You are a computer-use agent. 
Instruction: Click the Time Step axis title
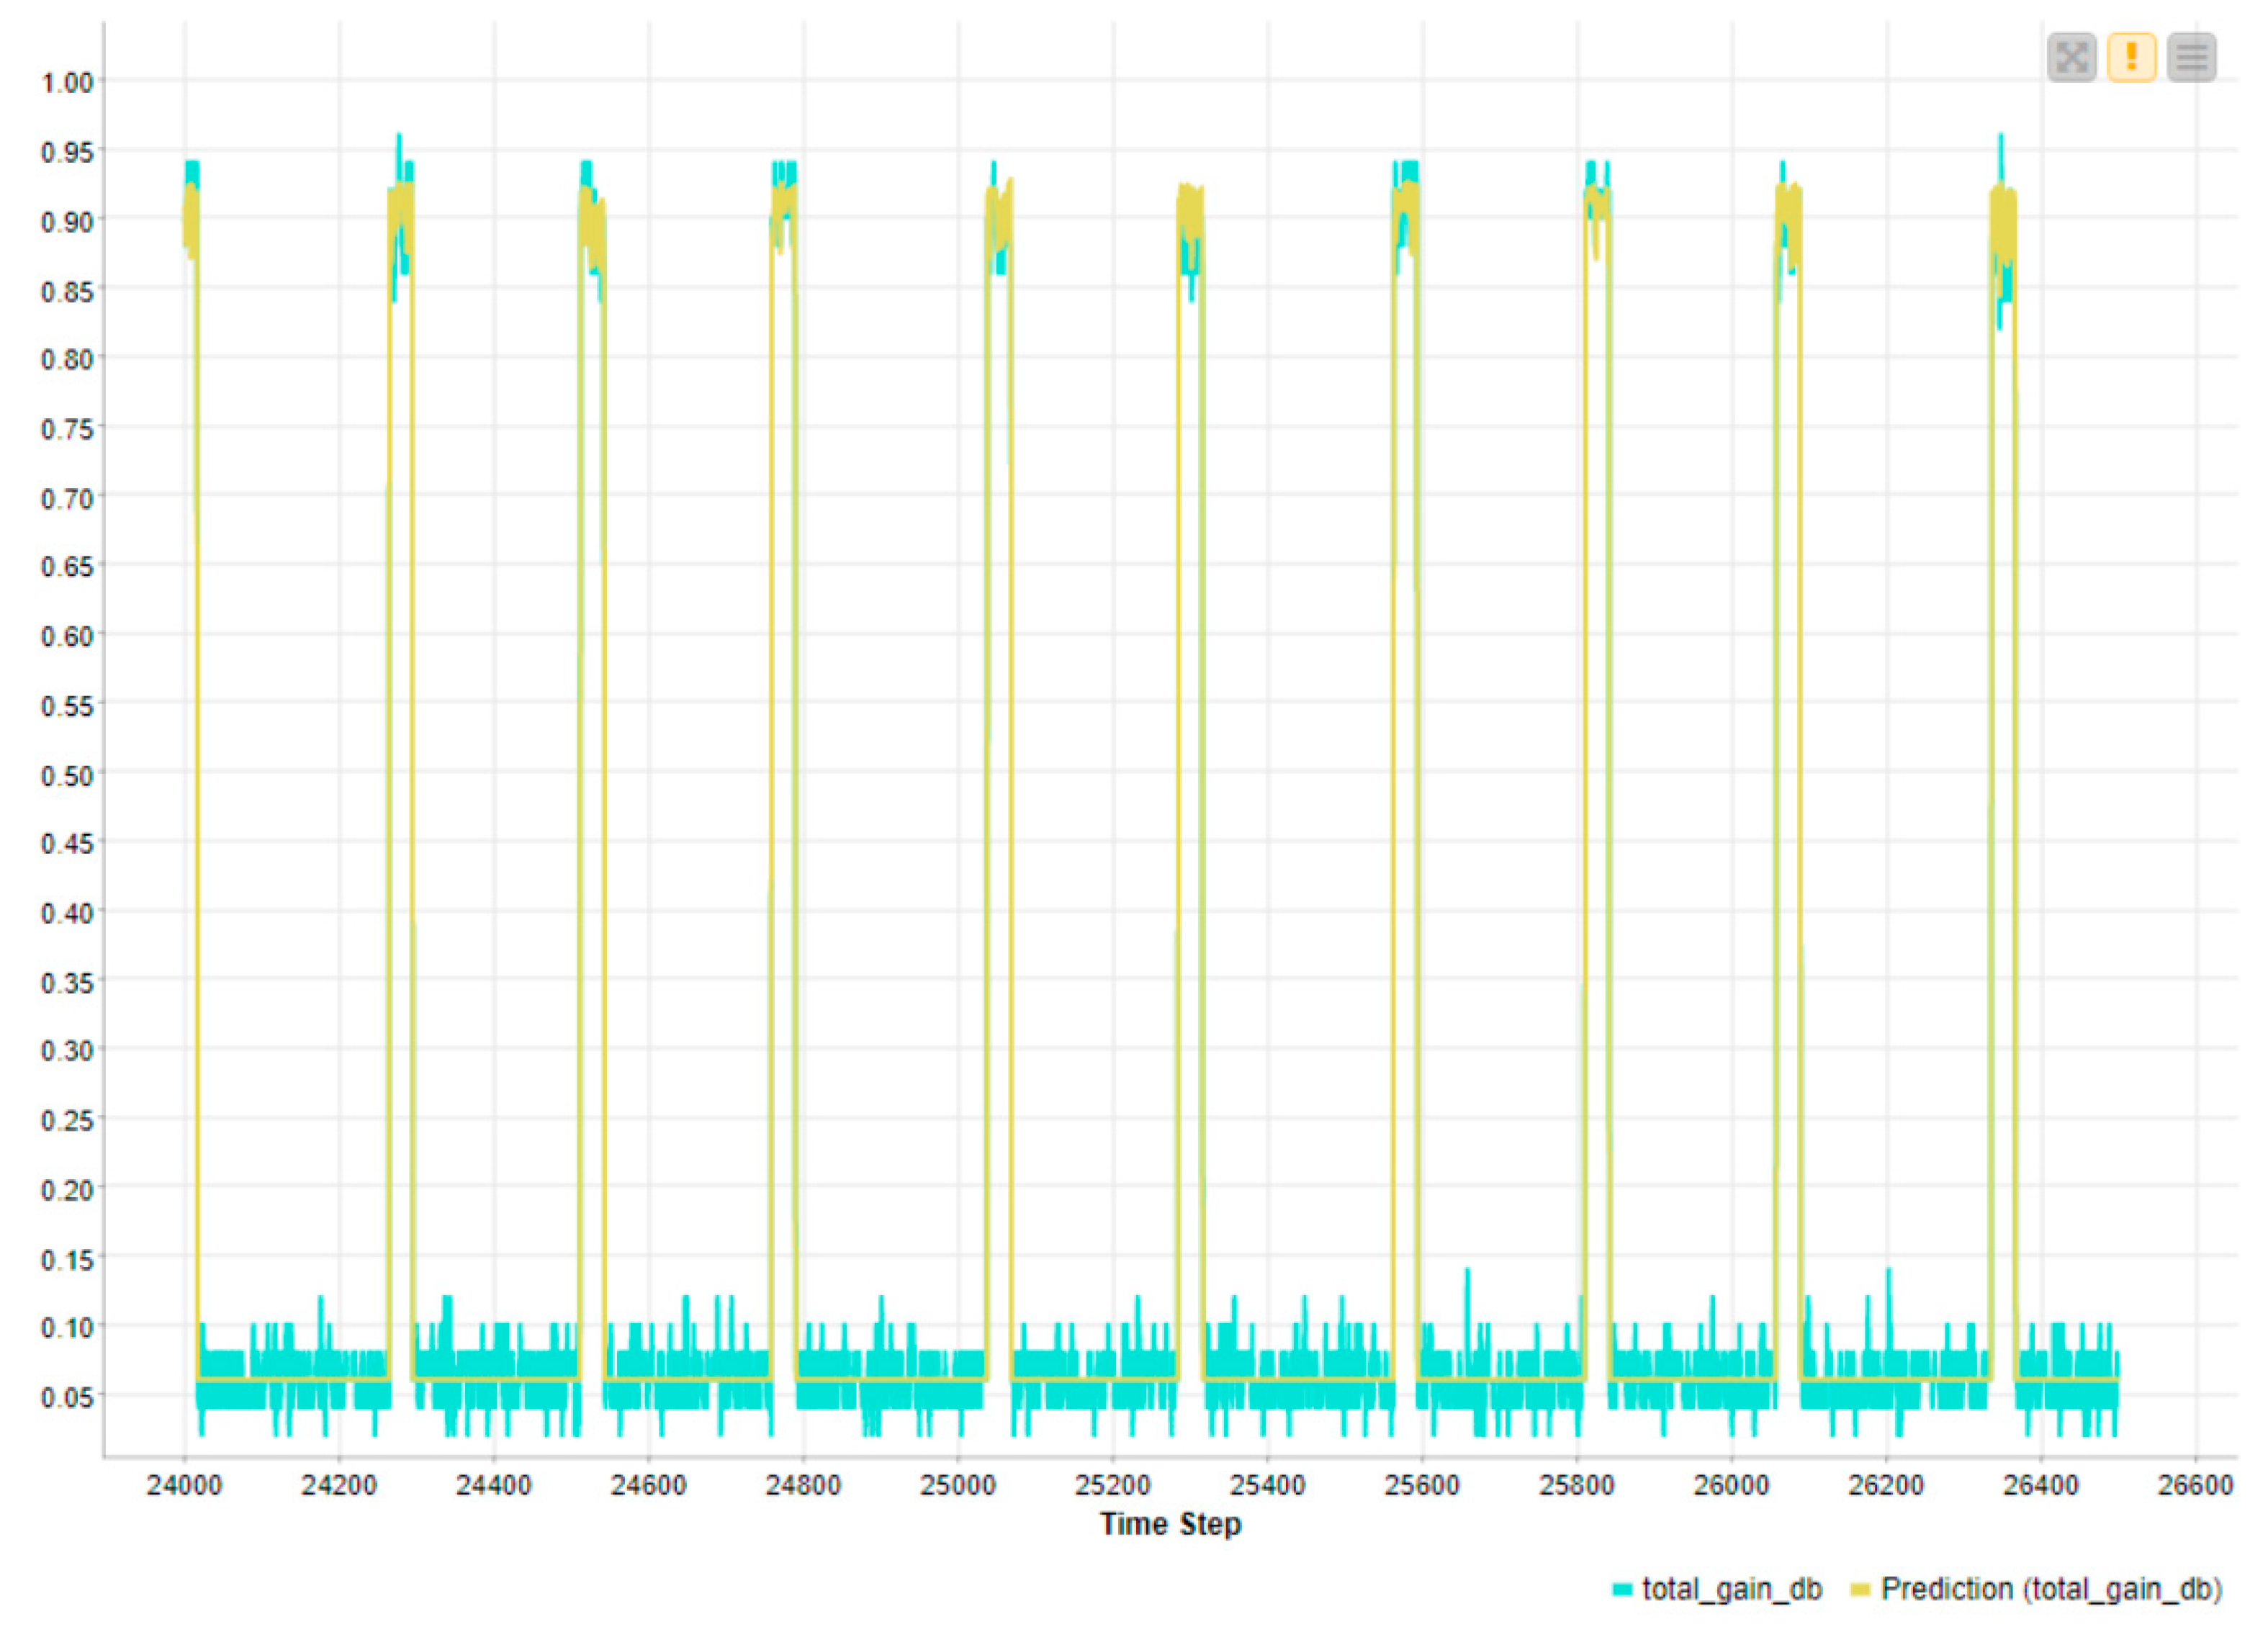[x=1170, y=1524]
